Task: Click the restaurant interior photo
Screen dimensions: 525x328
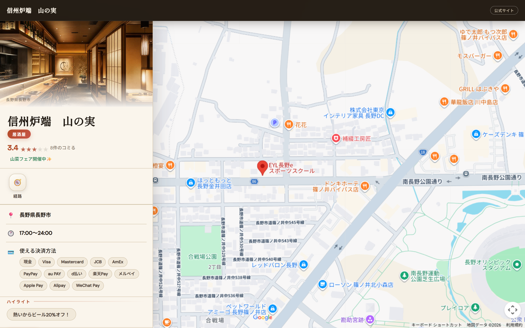Action: pyautogui.click(x=76, y=64)
